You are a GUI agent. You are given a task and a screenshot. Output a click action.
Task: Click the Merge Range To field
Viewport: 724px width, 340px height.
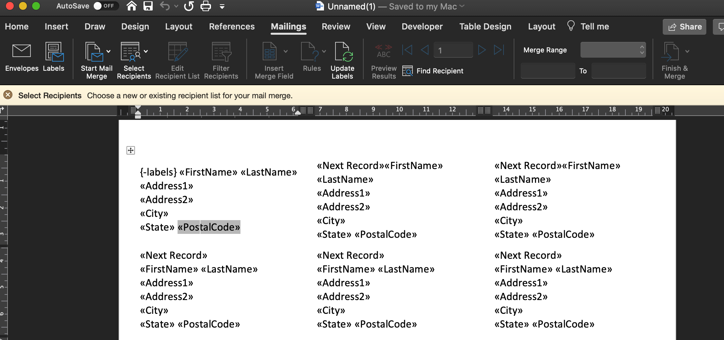(619, 71)
